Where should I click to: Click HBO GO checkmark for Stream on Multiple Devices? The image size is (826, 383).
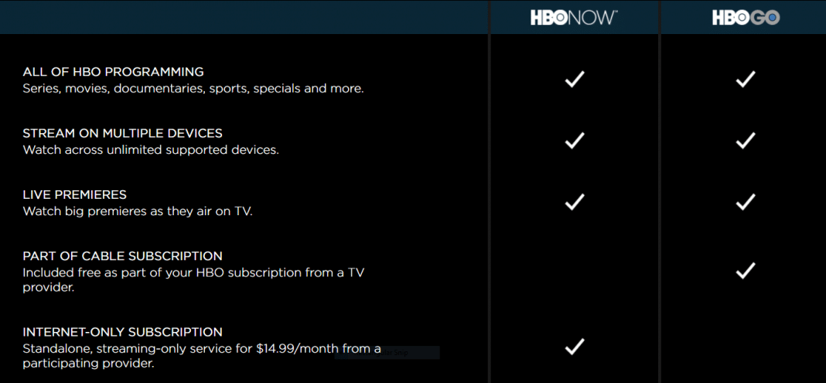746,141
